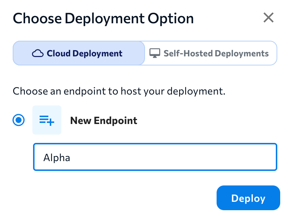This screenshot has height=216, width=290.
Task: Focus the endpoint name field containing Alpha
Action: [x=155, y=157]
